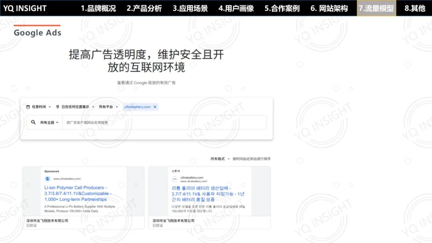The width and height of the screenshot is (432, 243).
Task: Click the globe favicon in the English ad
Action: click(x=47, y=179)
